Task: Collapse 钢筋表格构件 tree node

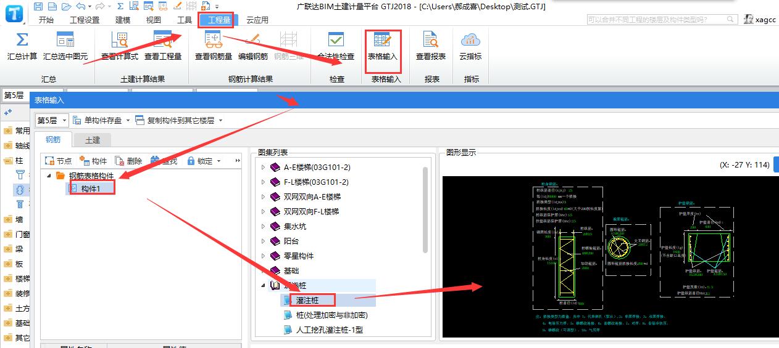Action: [x=49, y=176]
